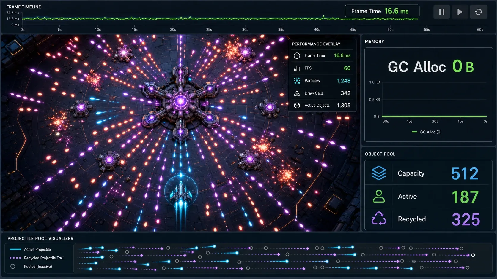Click the clock icon beside overlay Frame Time
This screenshot has width=497, height=279.
point(297,55)
